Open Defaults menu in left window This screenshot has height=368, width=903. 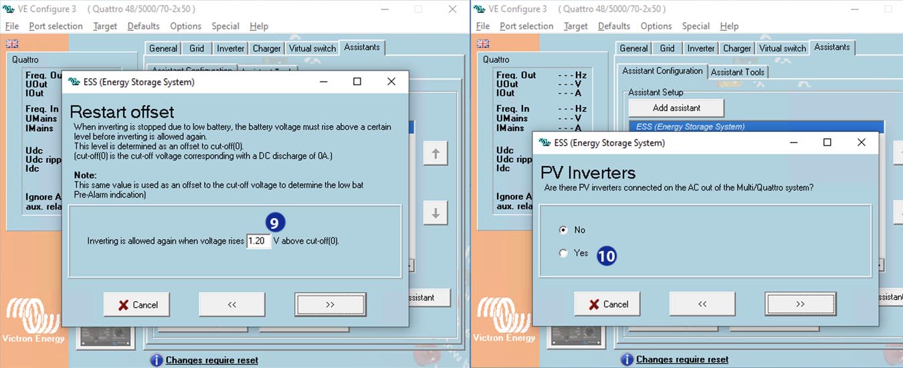[x=143, y=26]
